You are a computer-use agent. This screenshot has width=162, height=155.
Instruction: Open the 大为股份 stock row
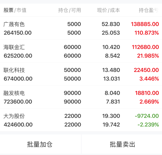[81, 120]
